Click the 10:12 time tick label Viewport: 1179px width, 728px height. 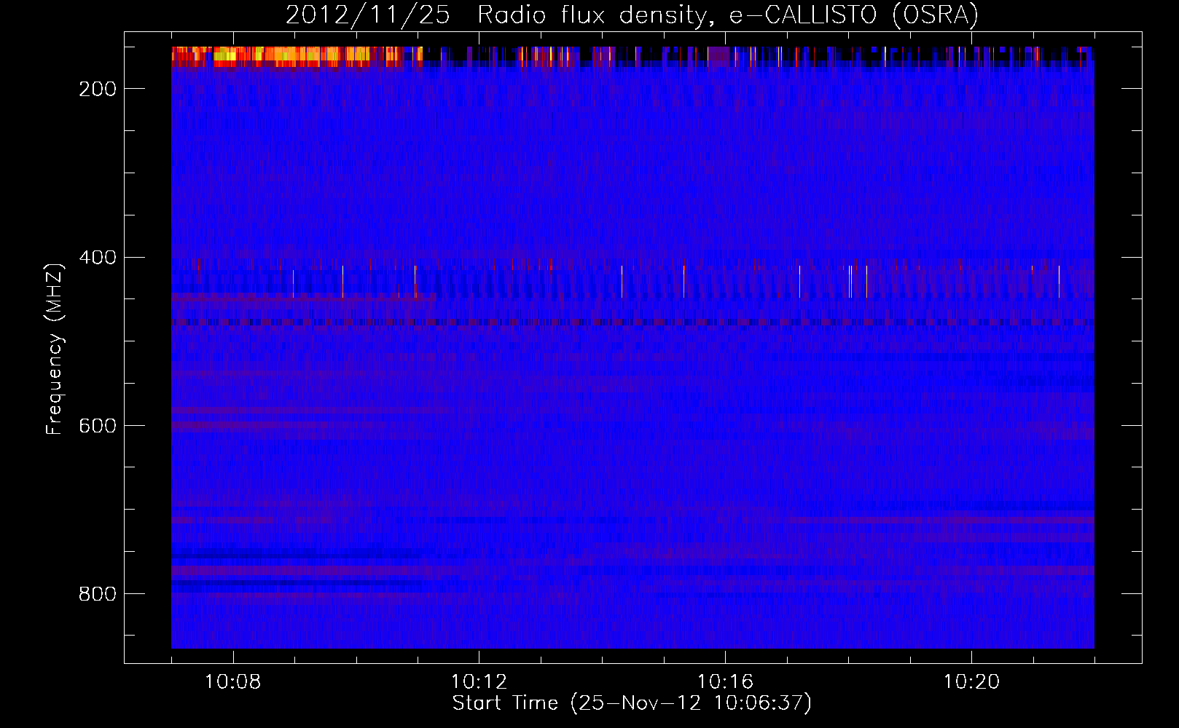[x=479, y=682]
